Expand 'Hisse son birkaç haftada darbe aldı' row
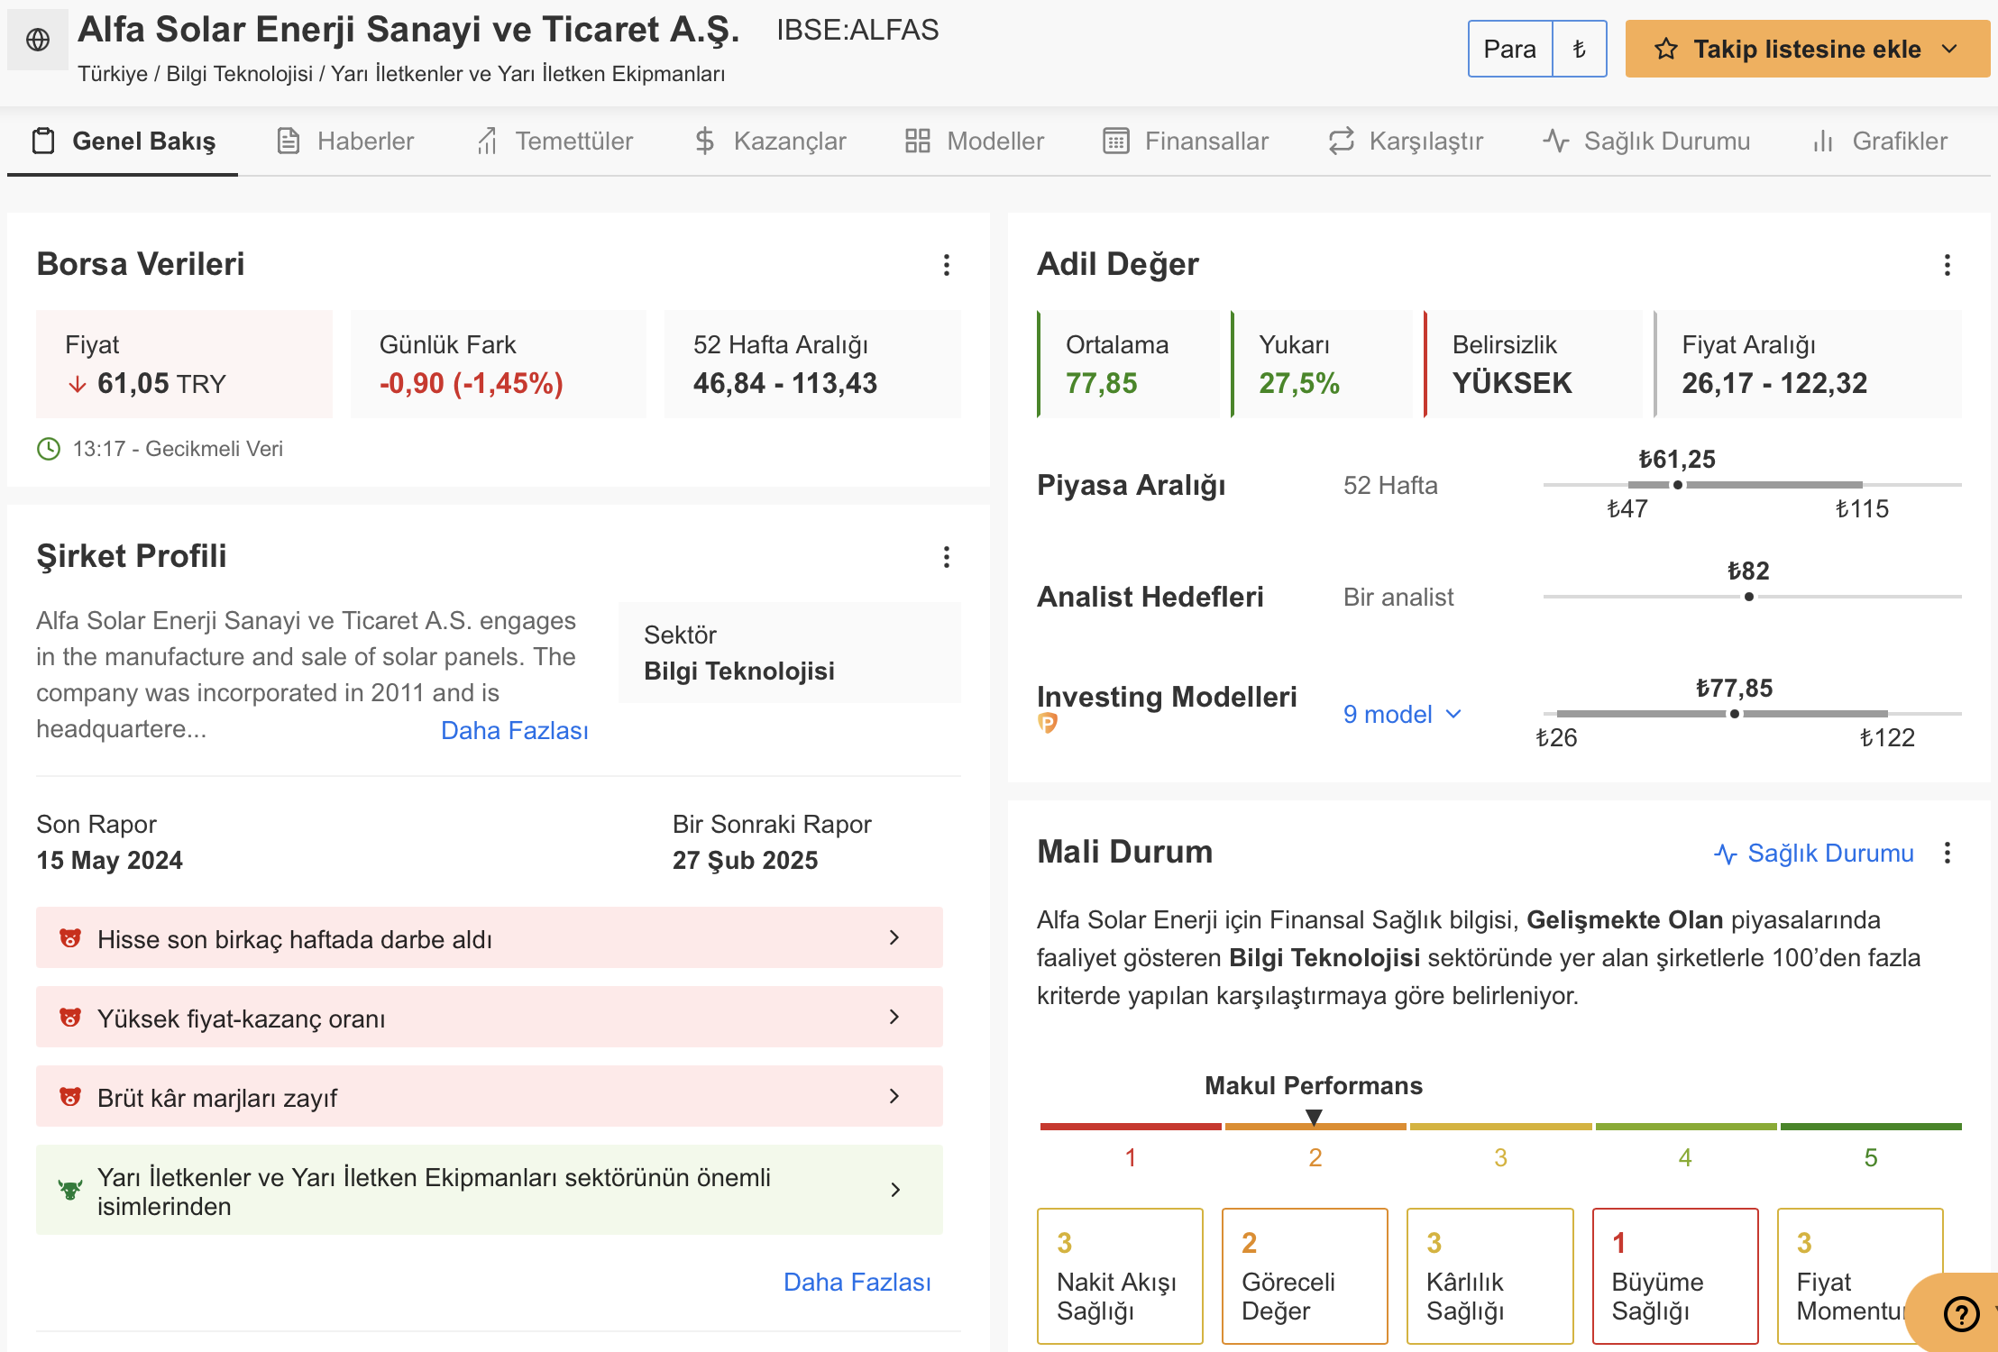The width and height of the screenshot is (1998, 1352). pos(490,937)
